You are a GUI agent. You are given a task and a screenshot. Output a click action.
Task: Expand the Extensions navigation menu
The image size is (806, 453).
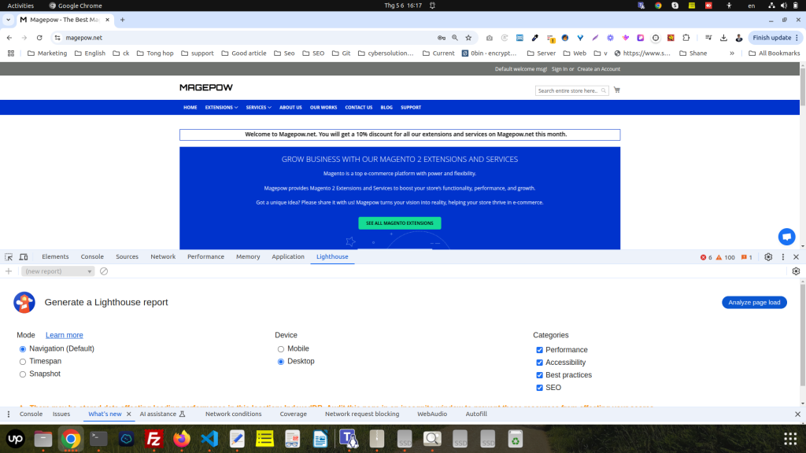(221, 108)
